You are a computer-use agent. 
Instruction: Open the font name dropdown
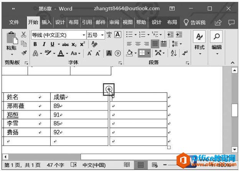84,35
